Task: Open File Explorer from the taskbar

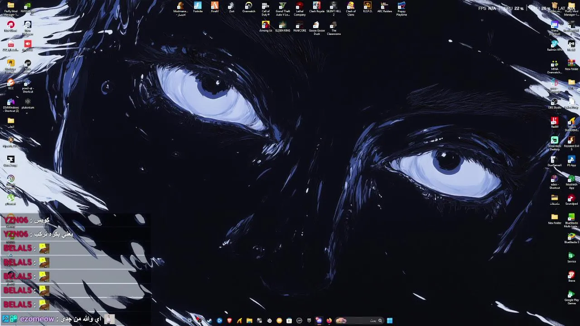Action: pyautogui.click(x=249, y=321)
